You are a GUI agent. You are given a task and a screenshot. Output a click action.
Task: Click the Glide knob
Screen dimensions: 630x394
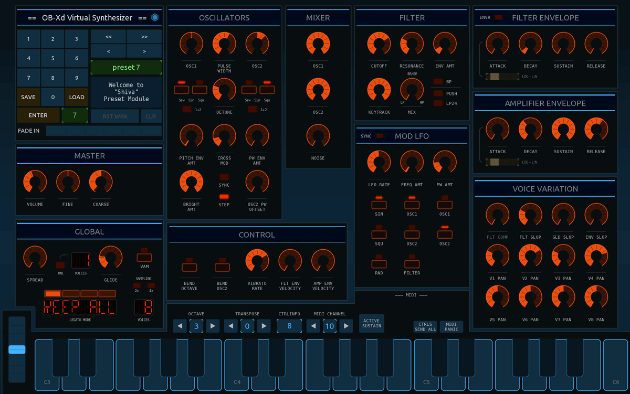tap(111, 258)
